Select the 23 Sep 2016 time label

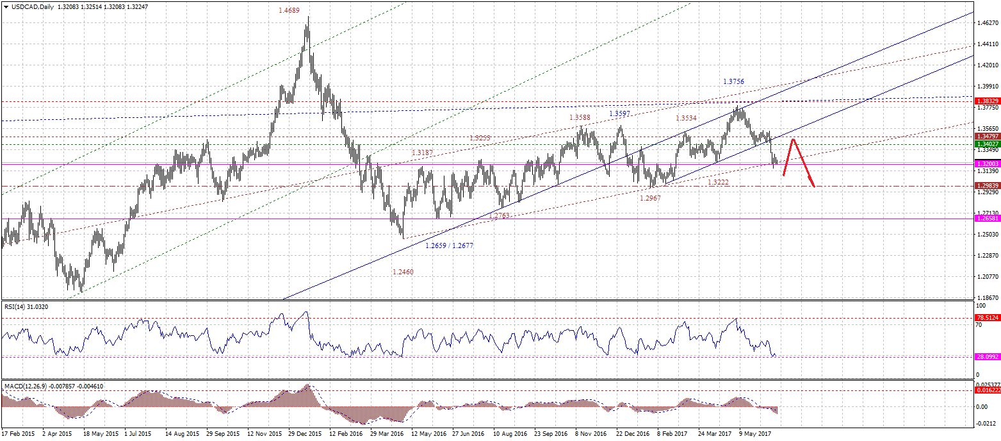[x=551, y=434]
